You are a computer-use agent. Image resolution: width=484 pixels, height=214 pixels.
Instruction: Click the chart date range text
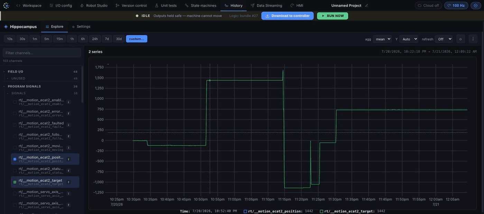point(429,51)
